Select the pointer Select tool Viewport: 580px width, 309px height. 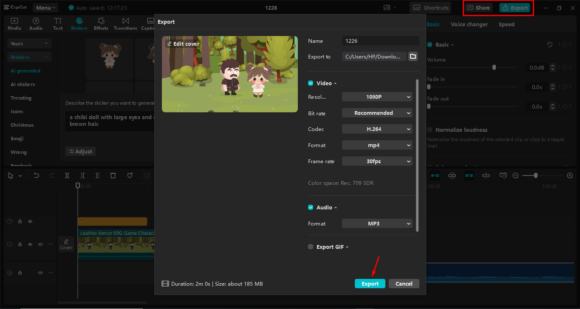pos(11,176)
